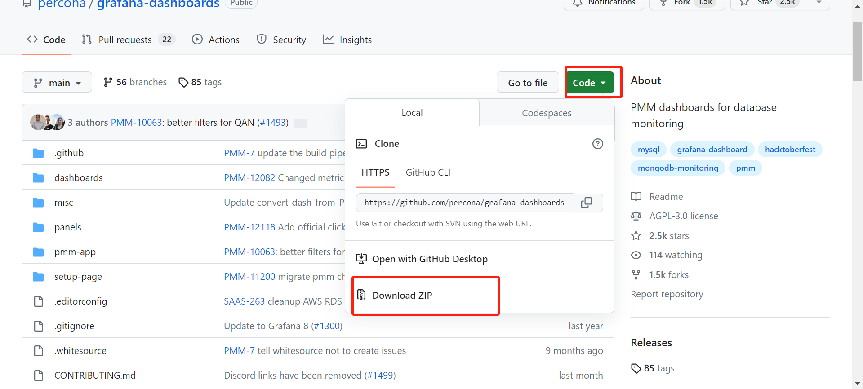
Task: Toggle the green Code dropdown button
Action: coord(590,83)
